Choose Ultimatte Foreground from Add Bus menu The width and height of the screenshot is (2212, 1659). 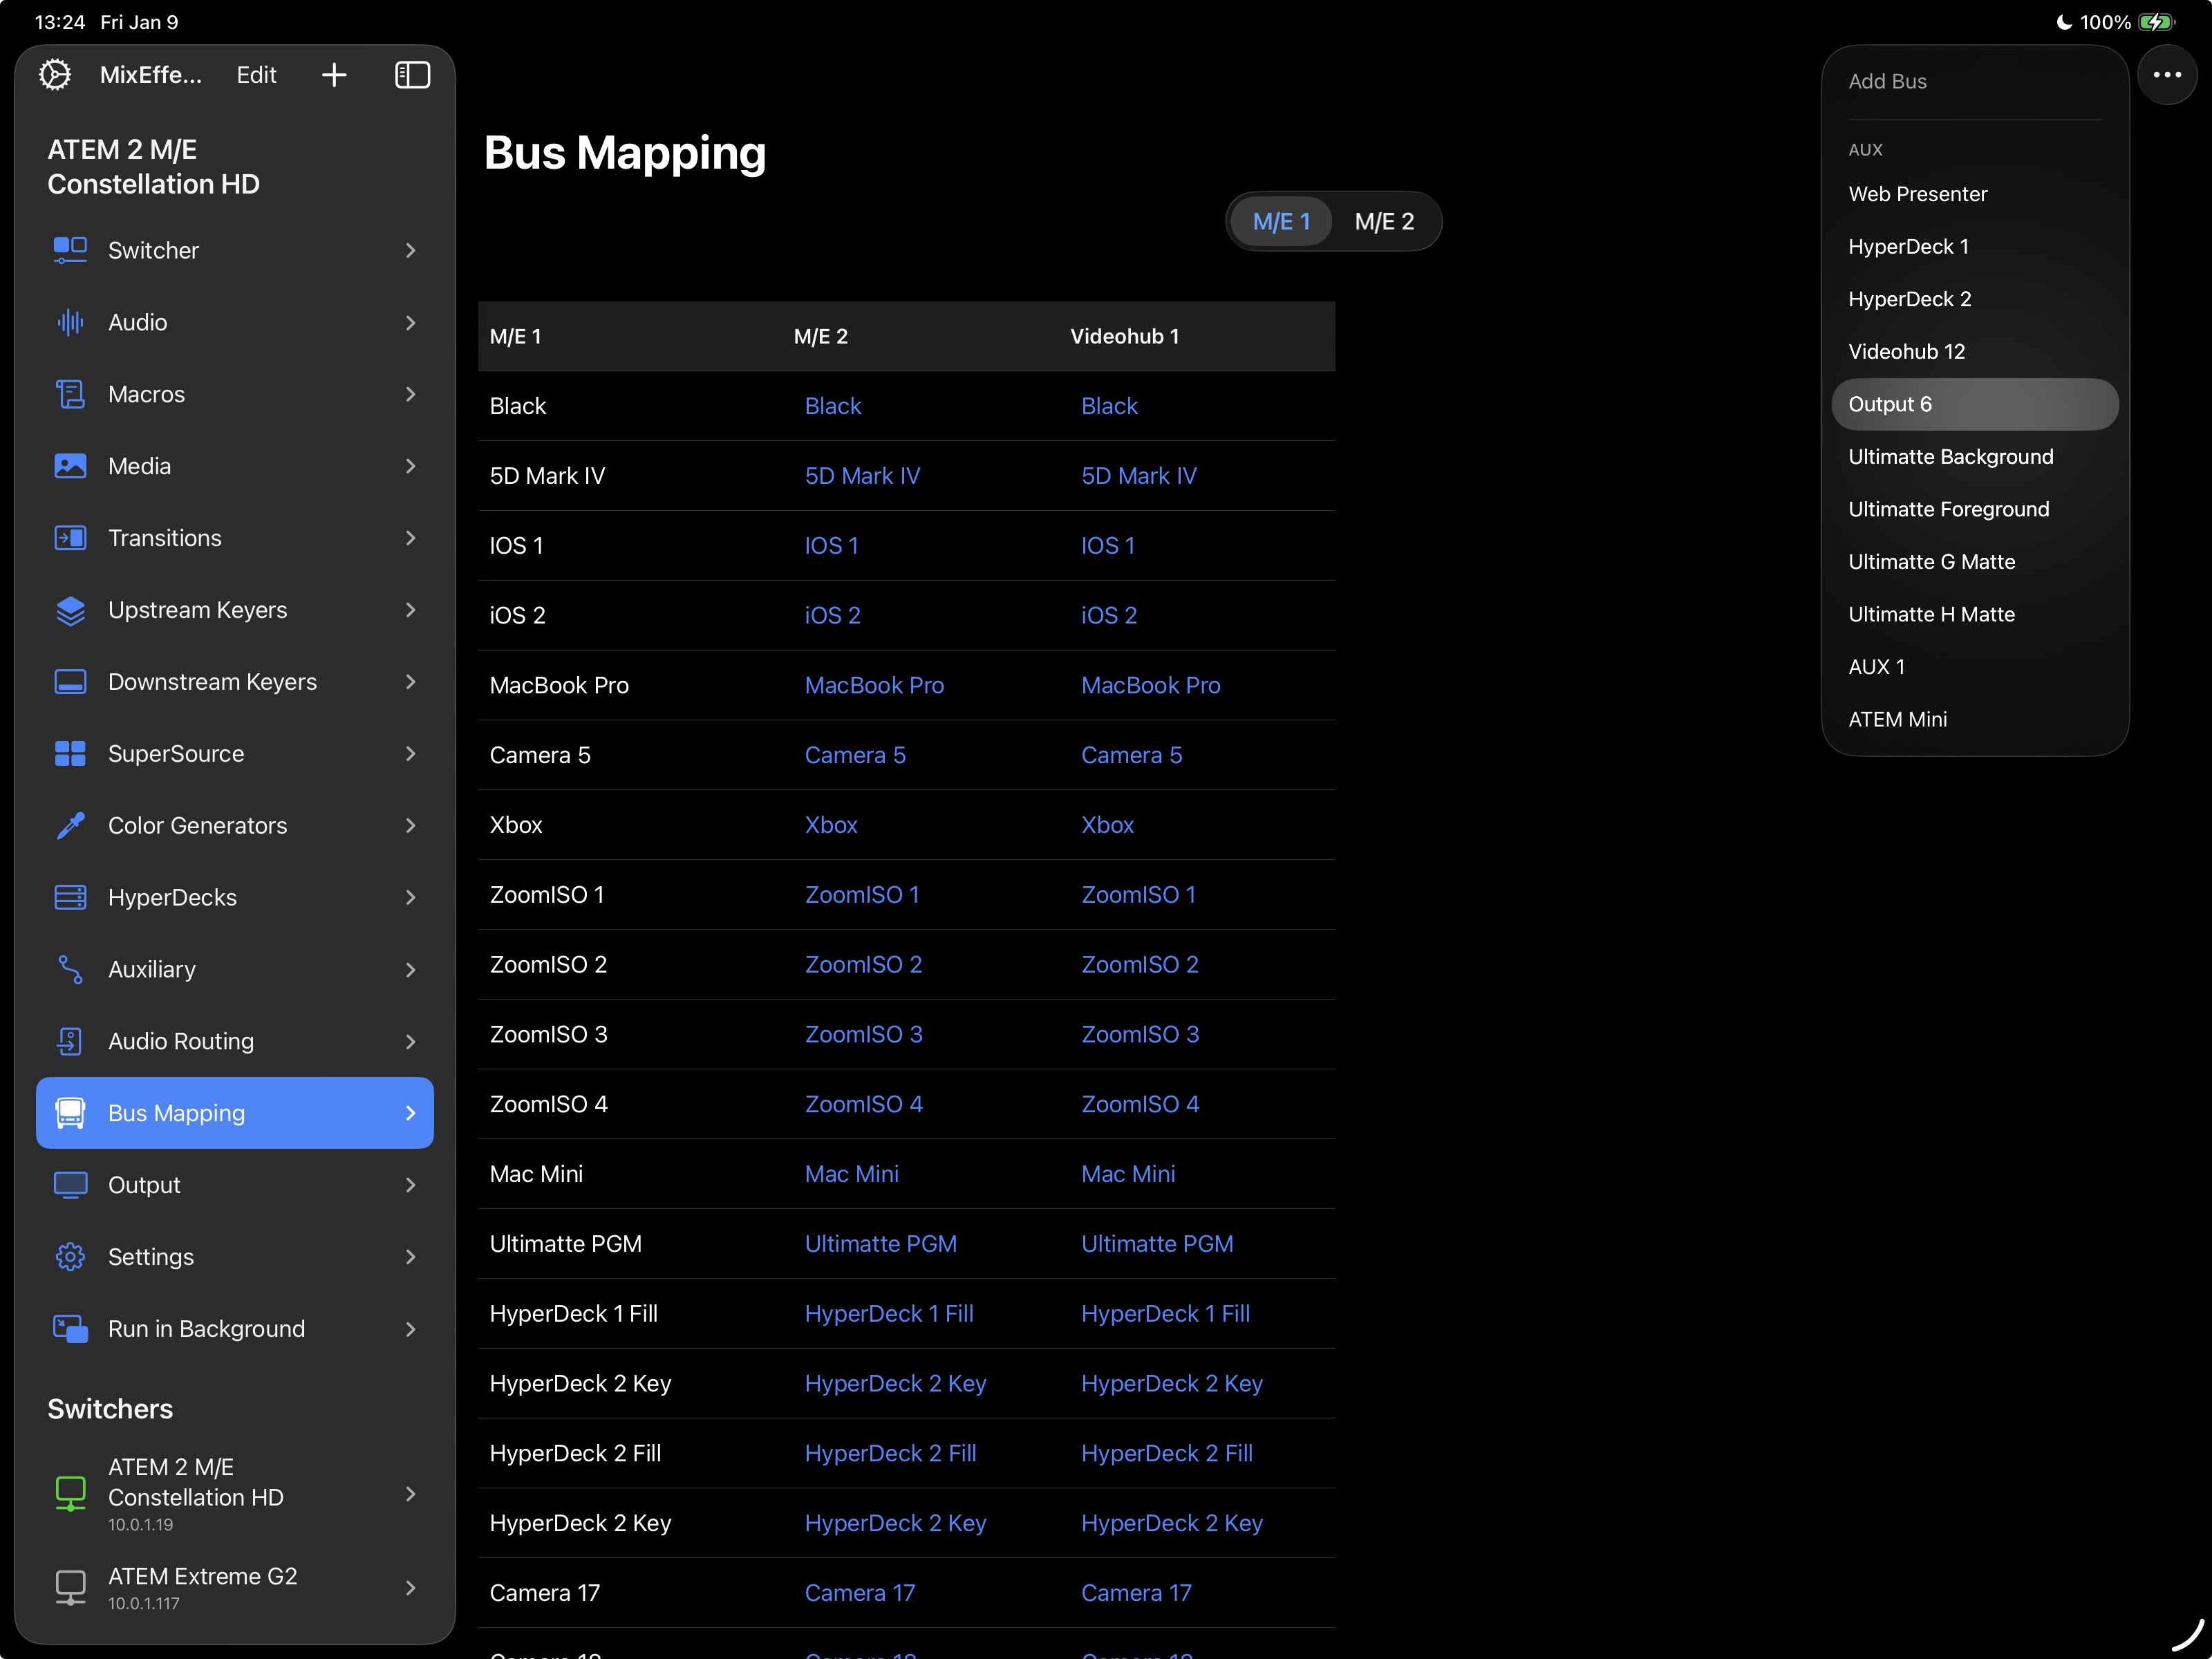pos(1948,509)
